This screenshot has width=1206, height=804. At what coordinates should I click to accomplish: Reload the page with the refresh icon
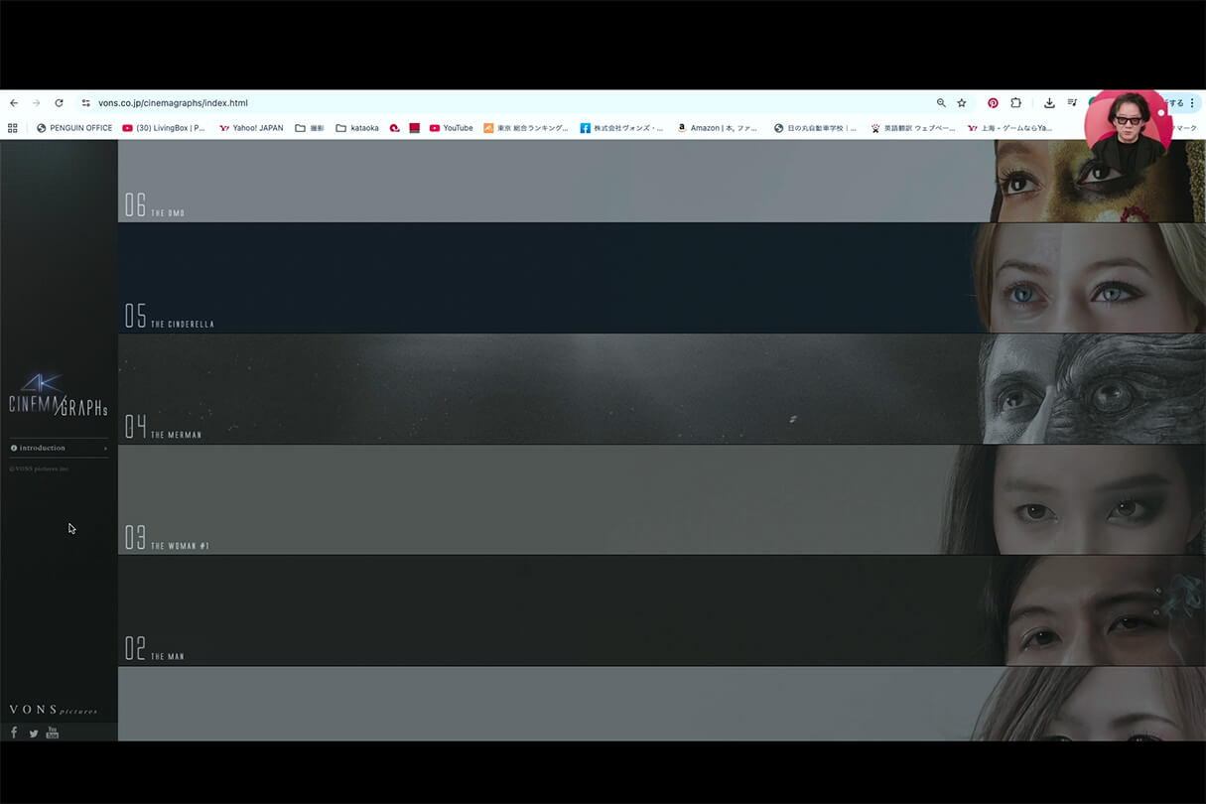click(x=59, y=103)
